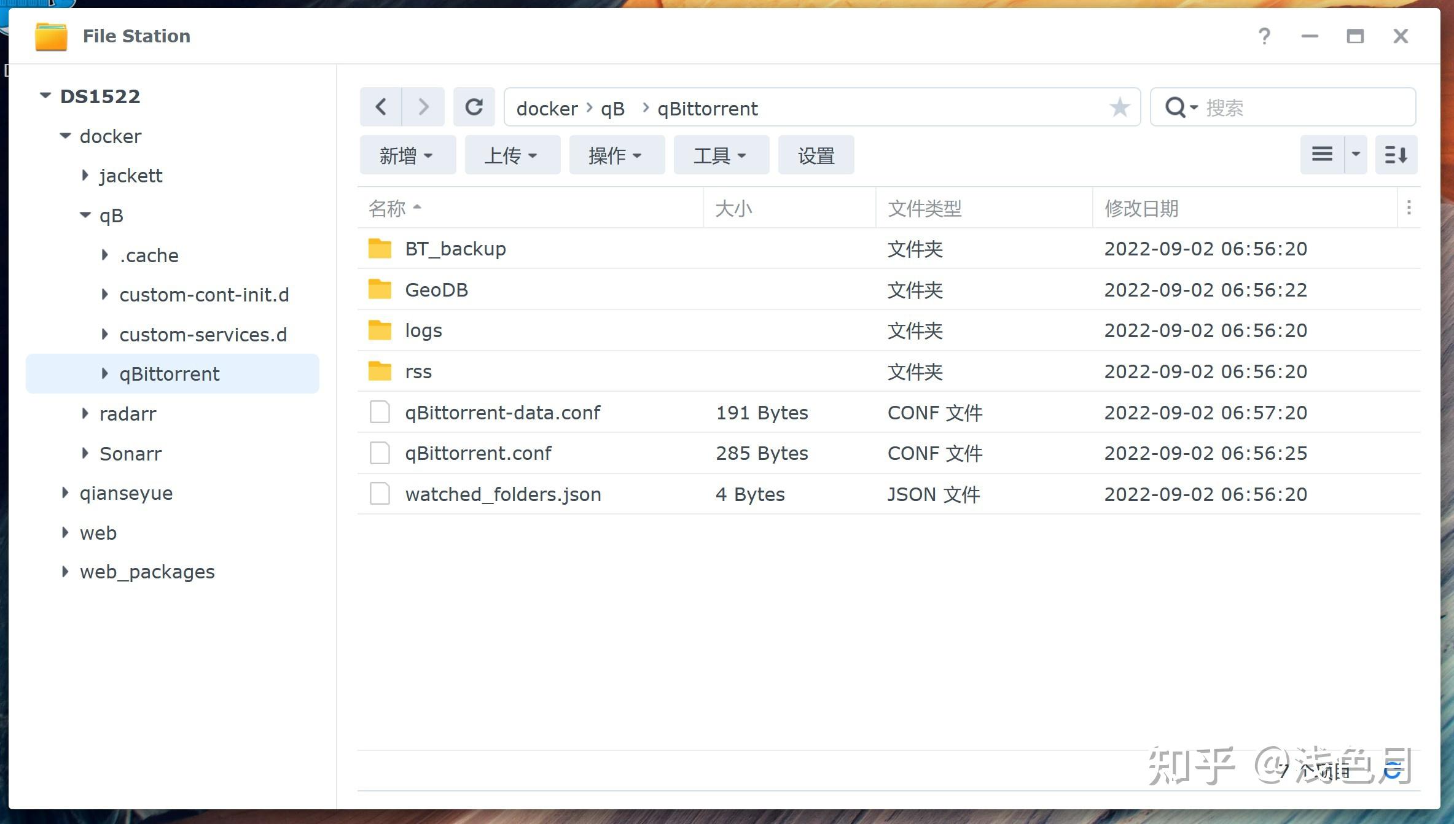Tick the checkbox beside qBittorrent-data.conf
The image size is (1454, 824).
(x=379, y=412)
